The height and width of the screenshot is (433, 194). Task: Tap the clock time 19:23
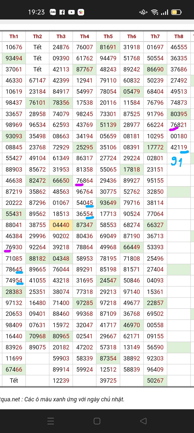point(36,12)
